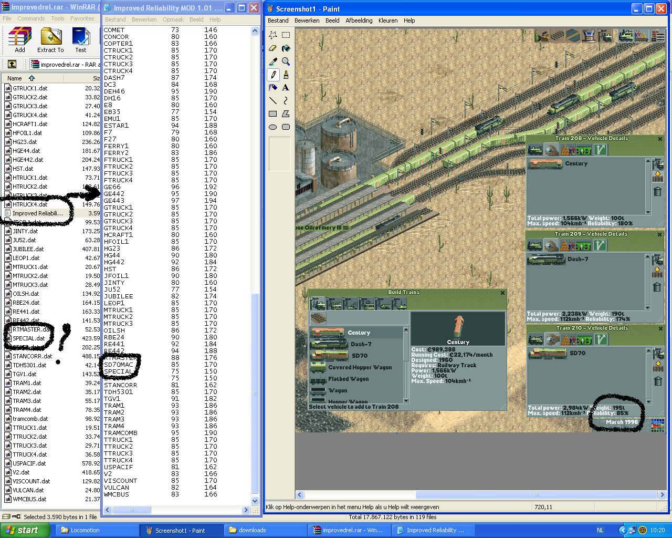Image resolution: width=672 pixels, height=538 pixels.
Task: Open Paint's Beeld menu
Action: click(332, 20)
